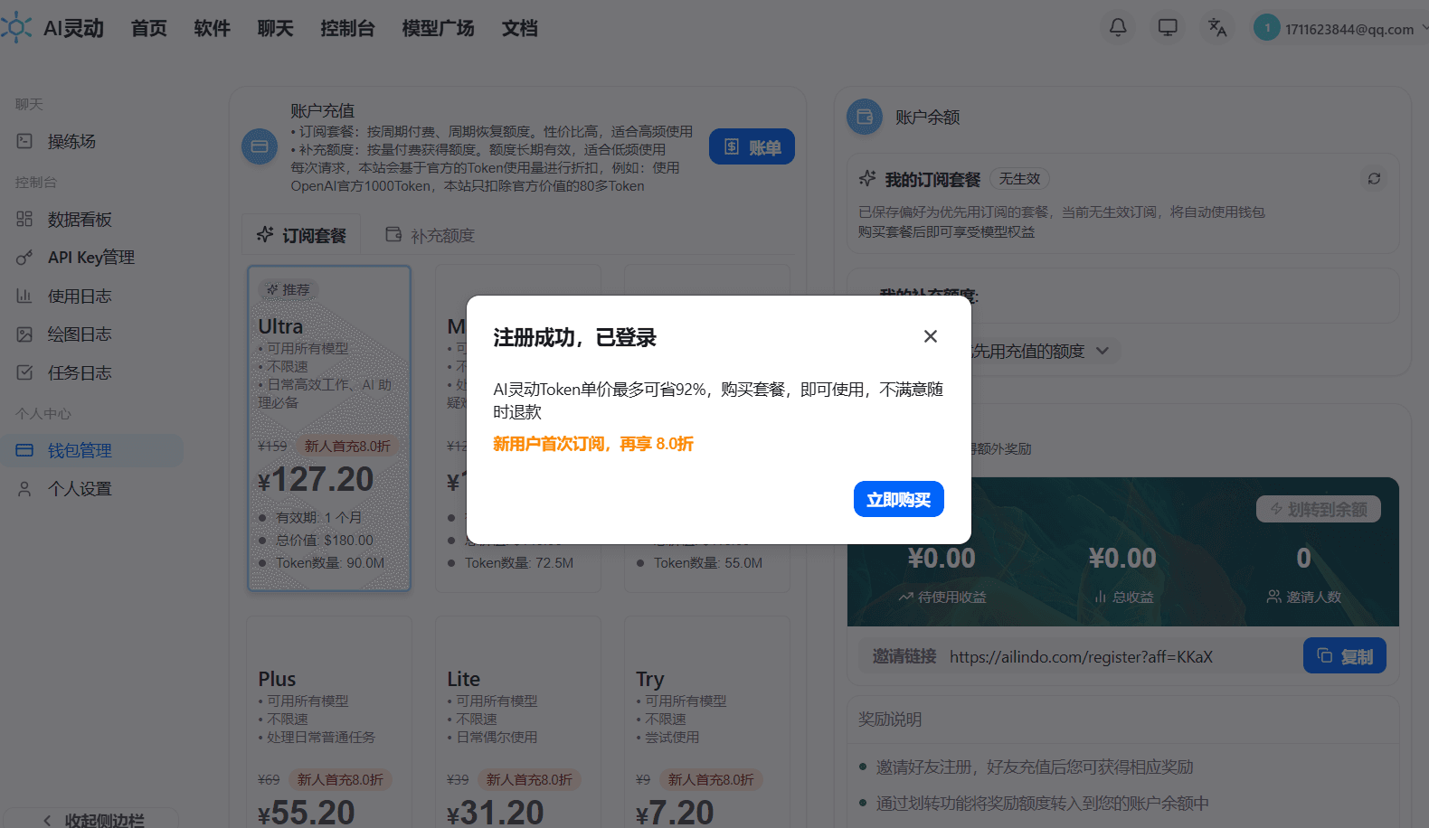Switch to the 订阅套餐 tab

(301, 235)
